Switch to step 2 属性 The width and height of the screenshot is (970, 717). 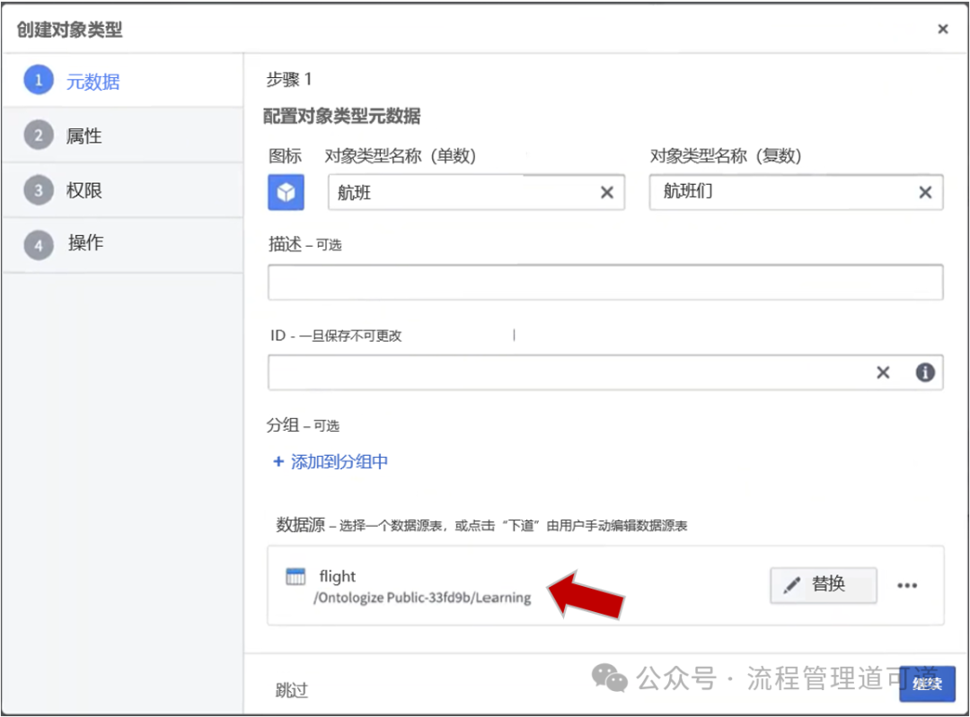(x=84, y=136)
